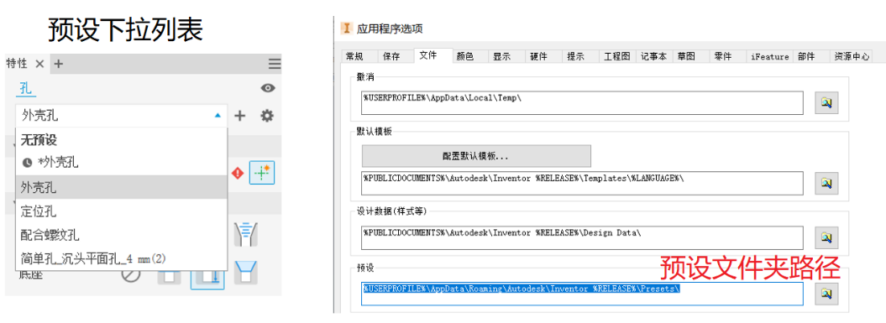
Task: Create a new preset with the plus icon
Action: point(240,116)
